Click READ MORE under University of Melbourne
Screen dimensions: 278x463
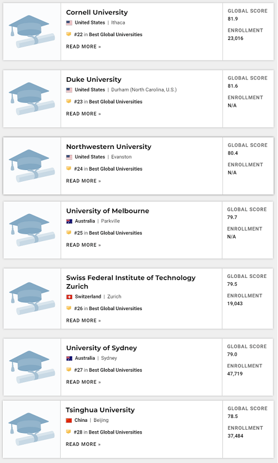pos(83,245)
